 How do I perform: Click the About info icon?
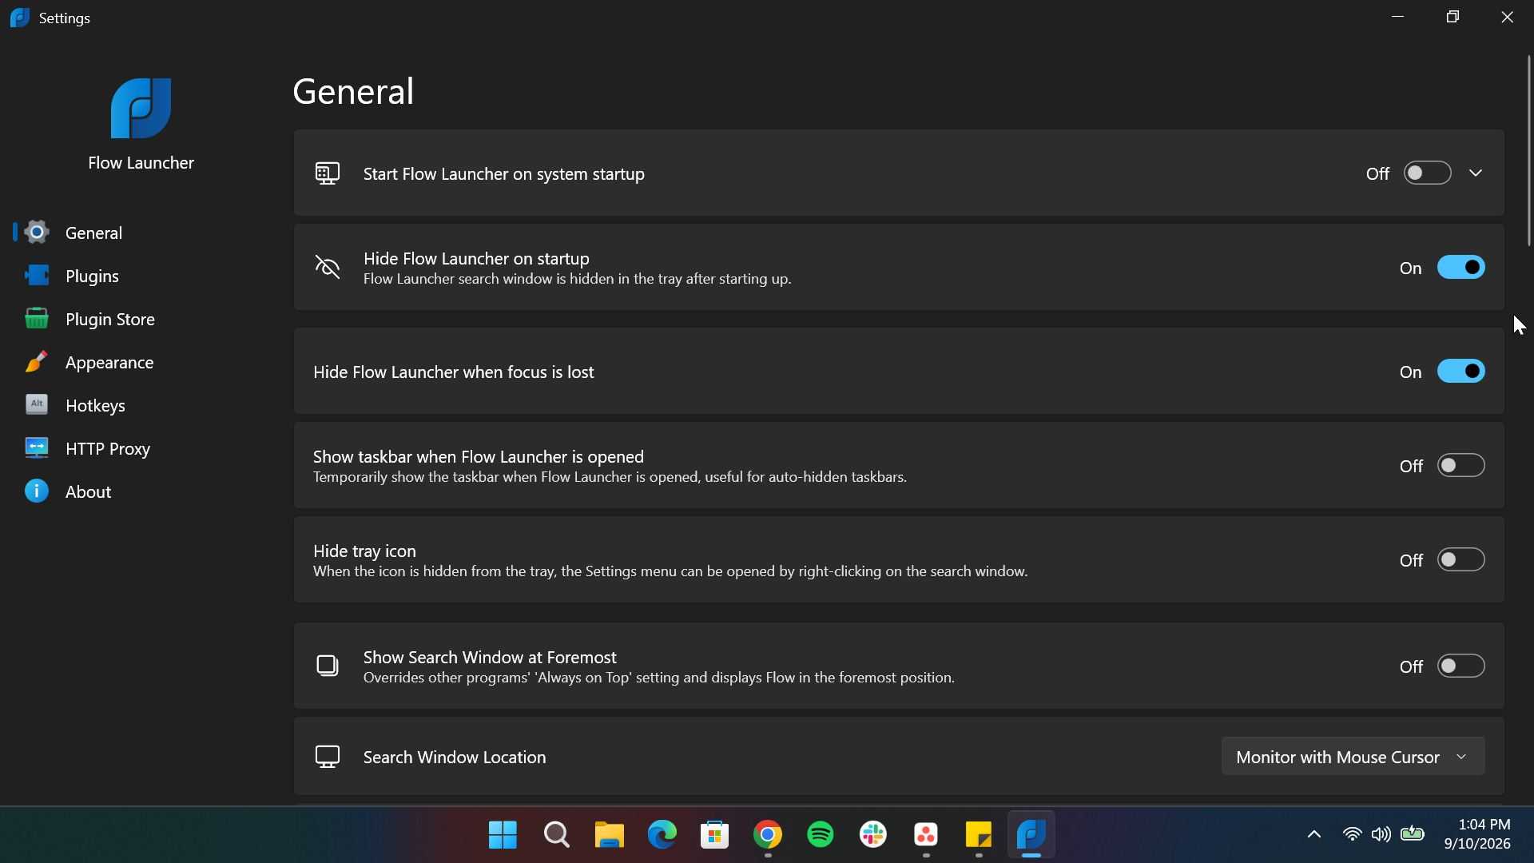coord(37,491)
